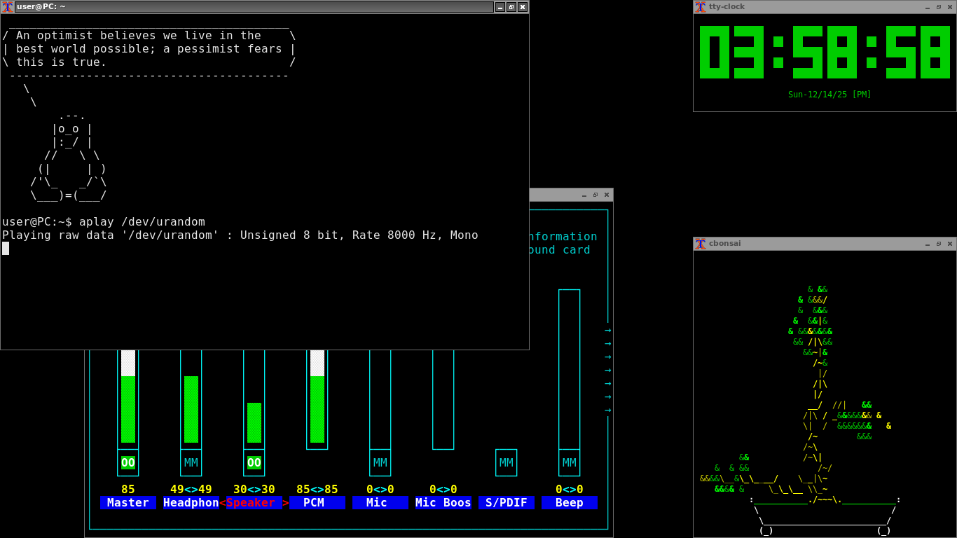
Task: Minimize the user@PC terminal window
Action: (500, 7)
